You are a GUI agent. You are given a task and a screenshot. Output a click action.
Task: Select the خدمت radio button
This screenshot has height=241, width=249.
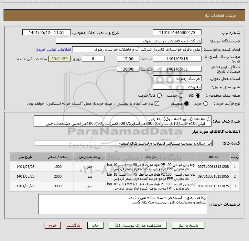point(181,95)
